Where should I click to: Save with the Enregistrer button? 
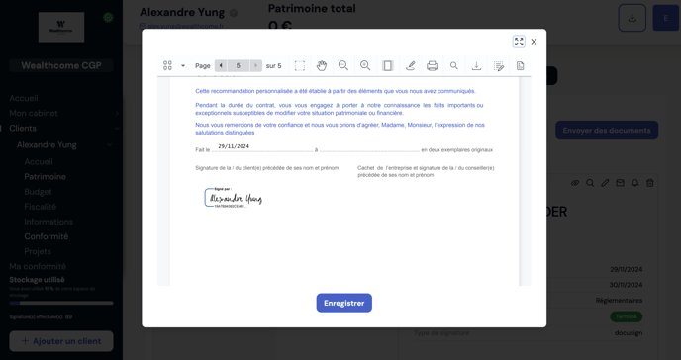point(344,303)
